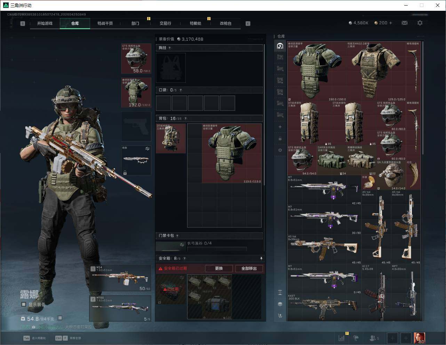Open warehouse sidebar gear settings

coord(280,150)
